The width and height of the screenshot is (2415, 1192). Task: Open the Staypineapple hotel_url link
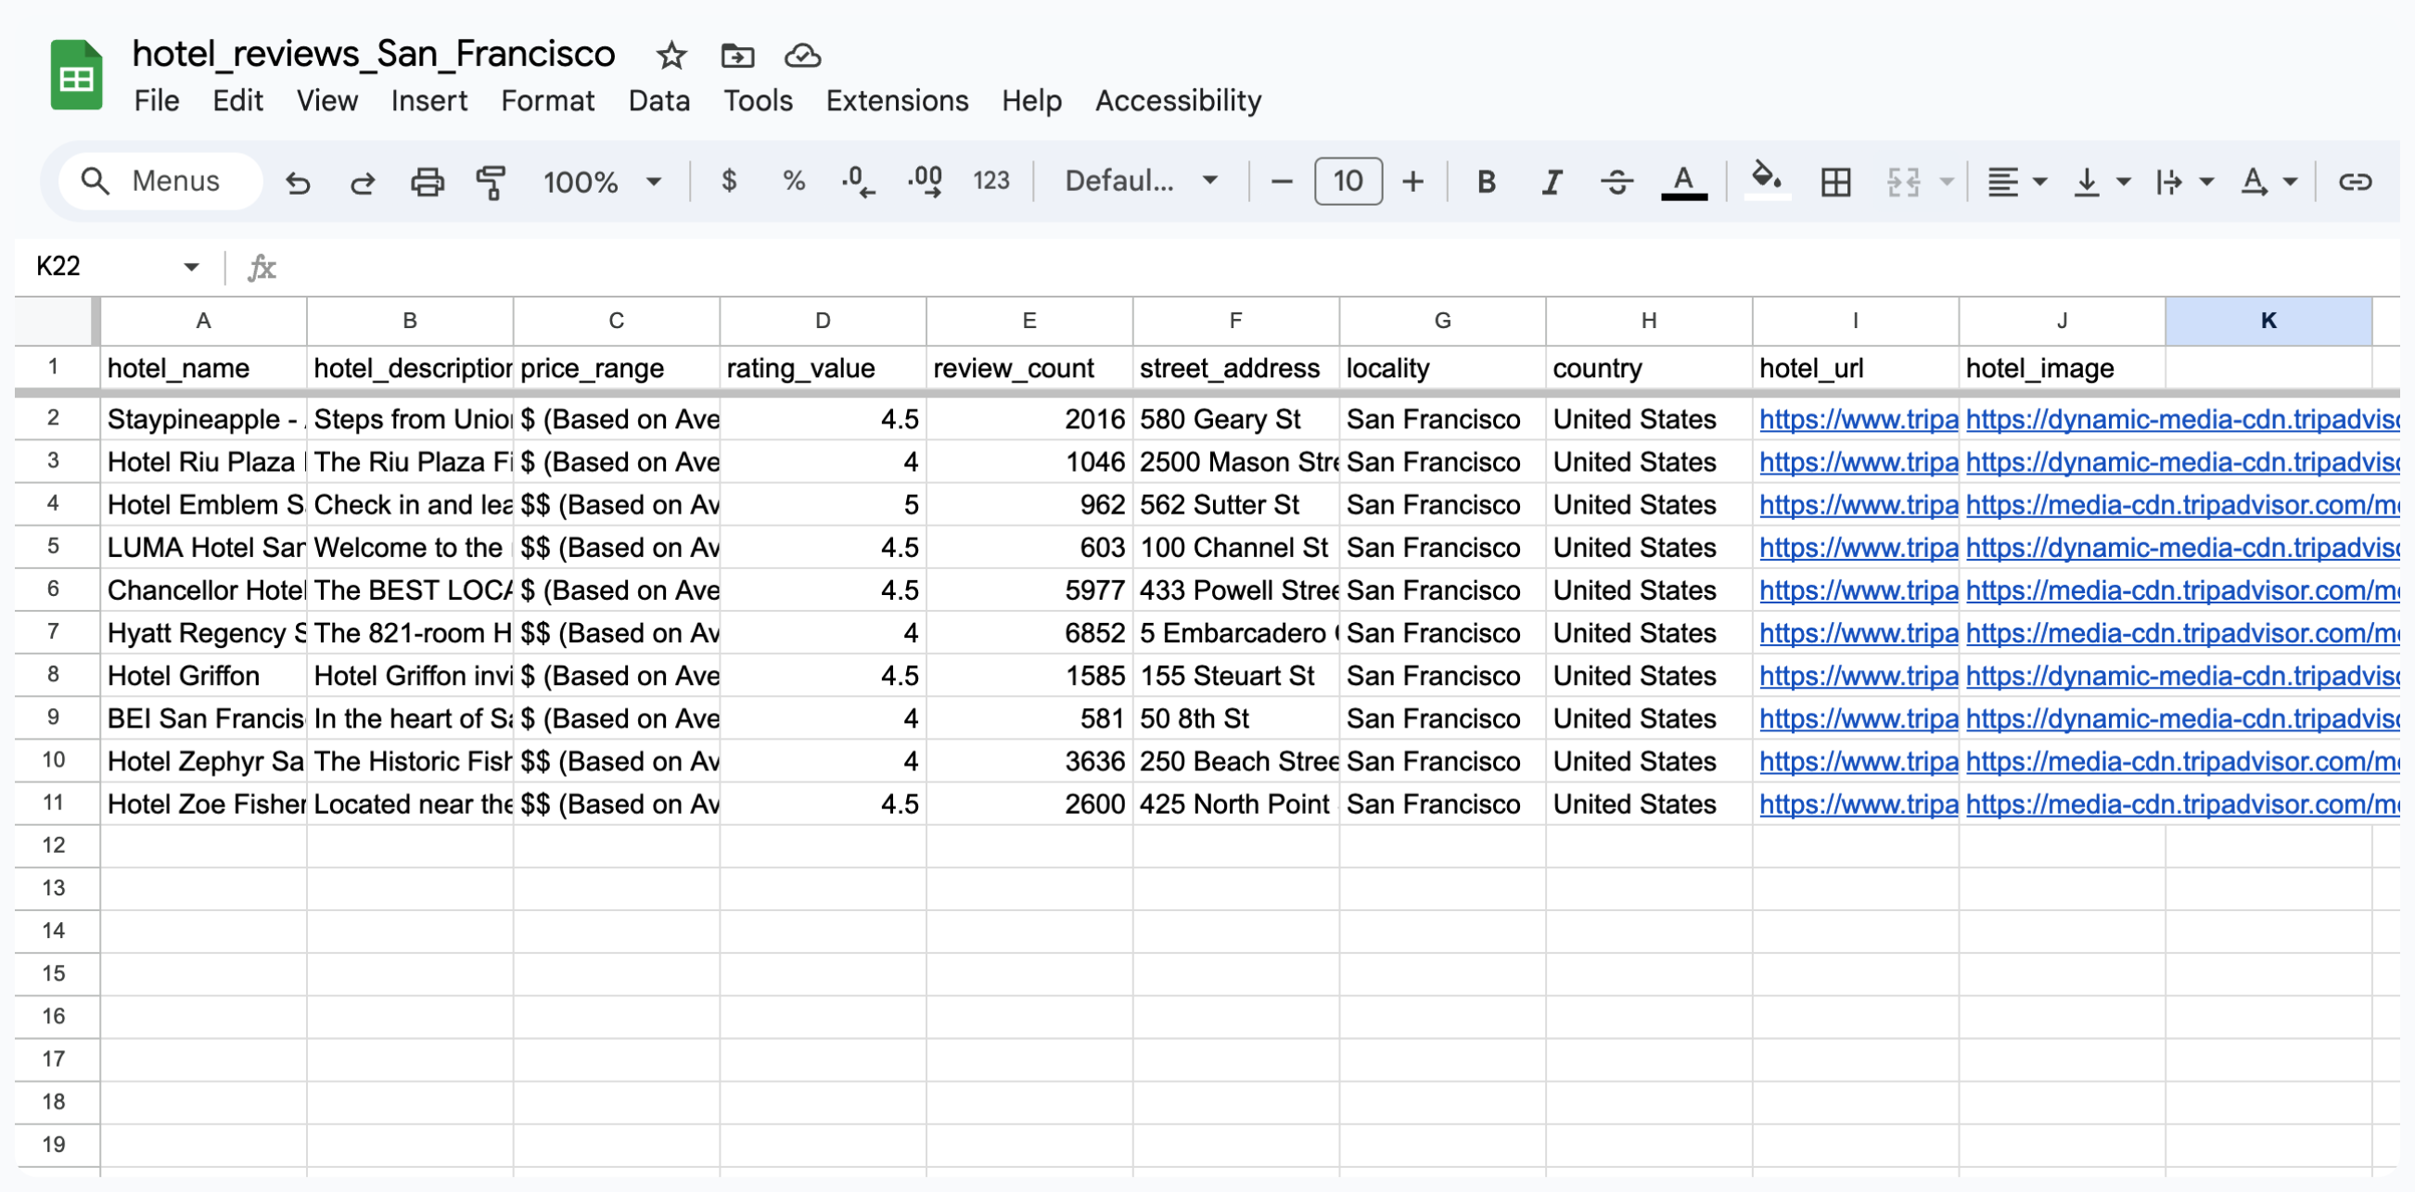coord(1859,419)
